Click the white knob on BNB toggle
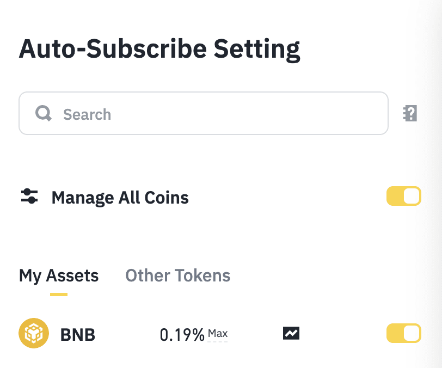 (412, 333)
